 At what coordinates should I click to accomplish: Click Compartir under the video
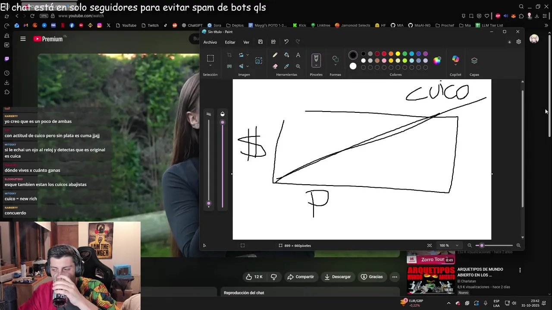[301, 277]
